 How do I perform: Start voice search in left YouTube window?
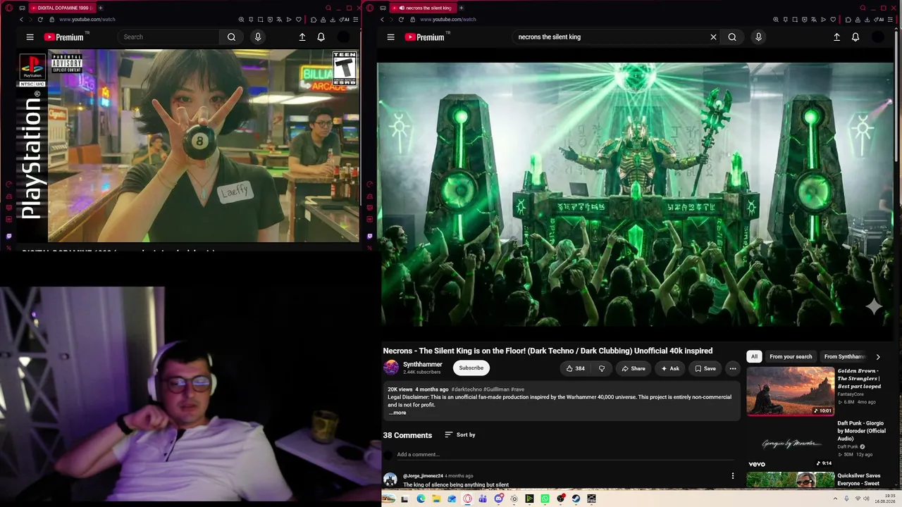click(258, 37)
